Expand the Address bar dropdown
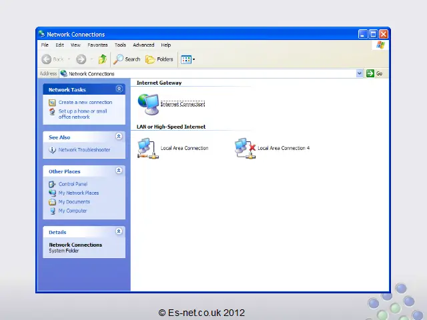This screenshot has width=427, height=320. tap(360, 73)
